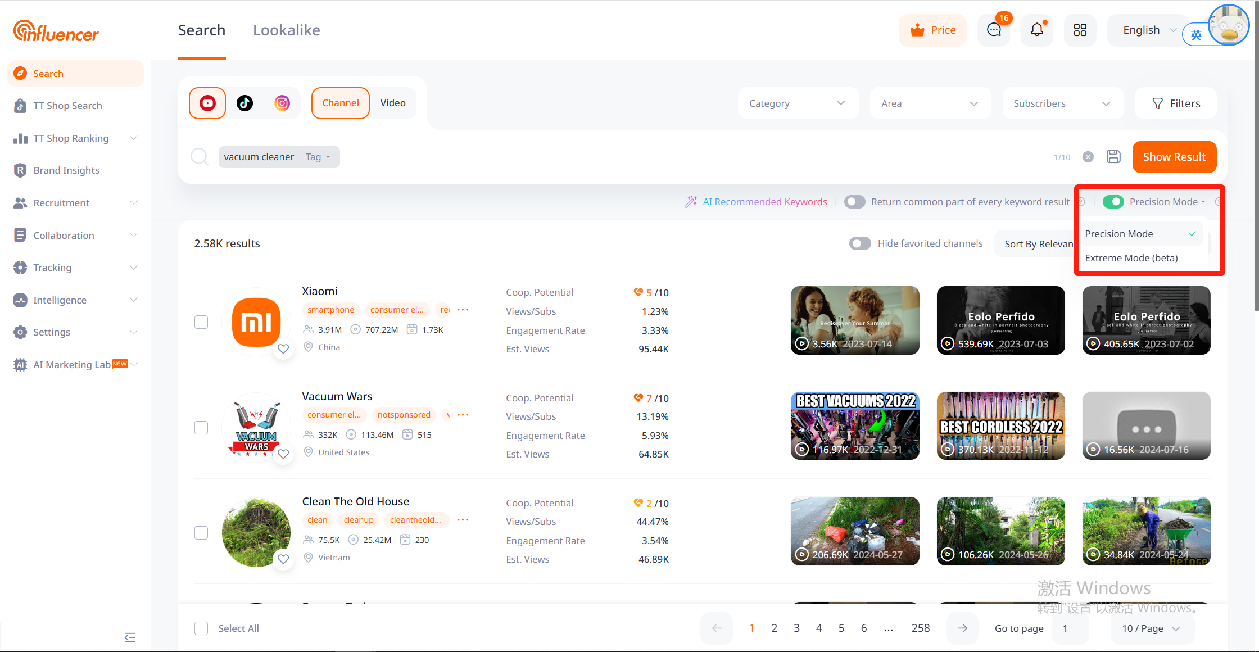Click the YouTube platform icon
The height and width of the screenshot is (652, 1259).
[x=207, y=103]
